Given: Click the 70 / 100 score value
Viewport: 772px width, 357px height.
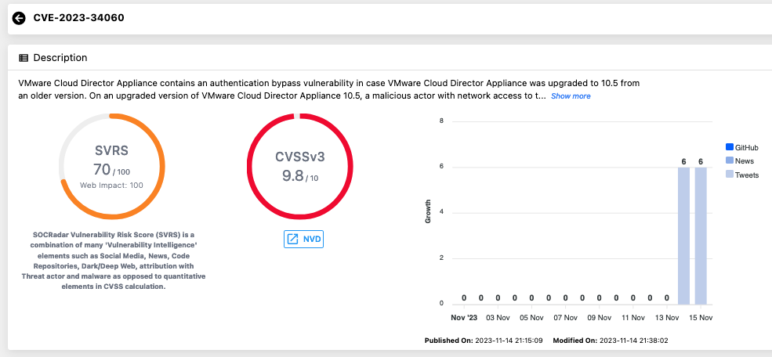Looking at the screenshot, I should click(112, 170).
